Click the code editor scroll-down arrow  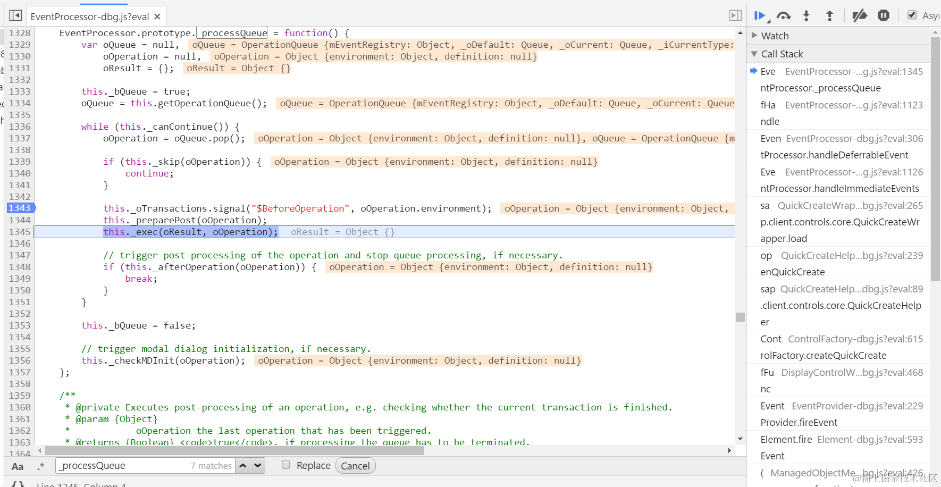click(740, 439)
